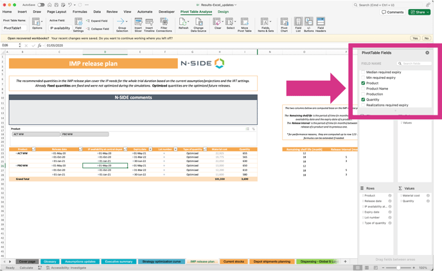This screenshot has height=271, width=442.
Task: Click No on recovered workbooks bar
Action: tap(427, 38)
